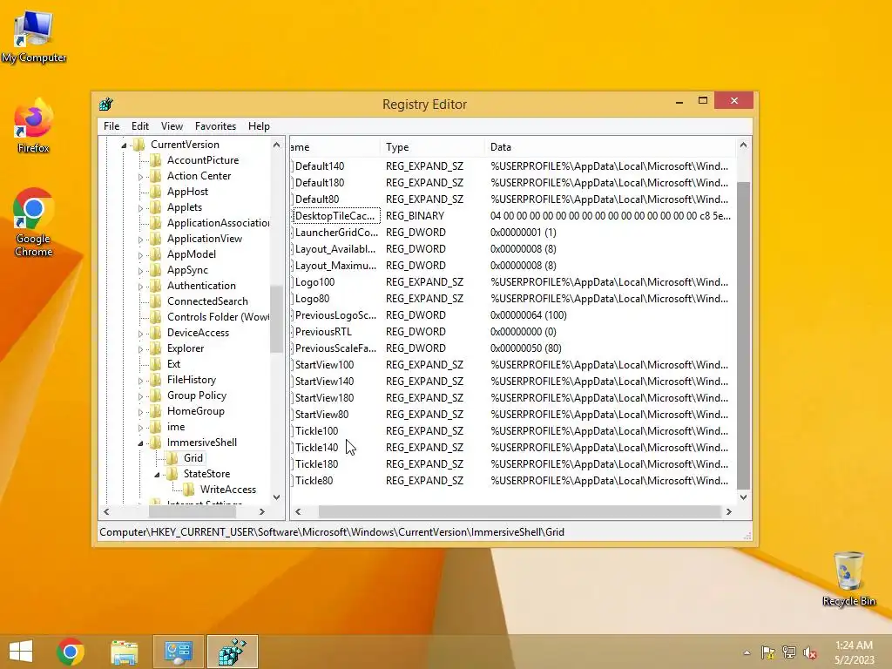This screenshot has width=892, height=669.
Task: Expand the Group Policy key
Action: point(140,396)
